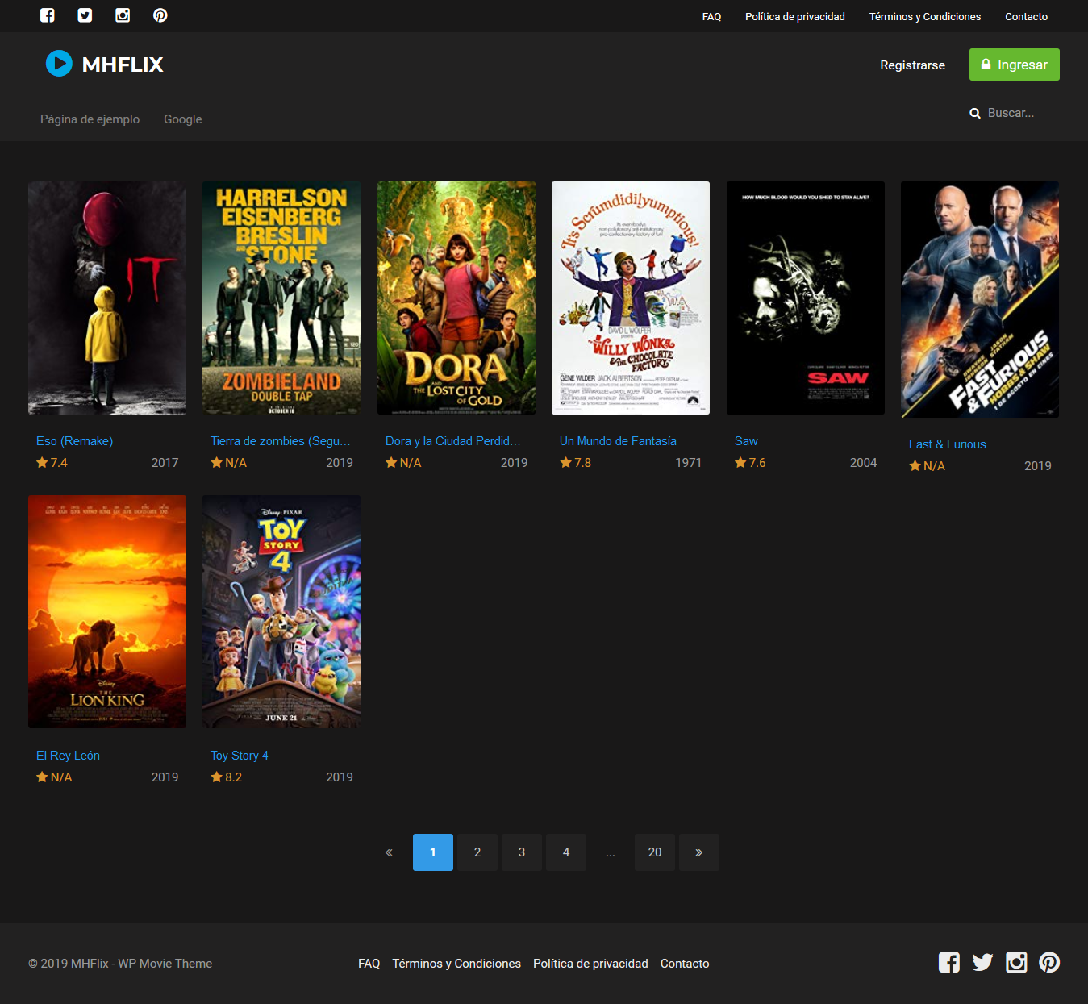This screenshot has width=1088, height=1004.
Task: Click the year 2004 under Saw
Action: (x=863, y=463)
